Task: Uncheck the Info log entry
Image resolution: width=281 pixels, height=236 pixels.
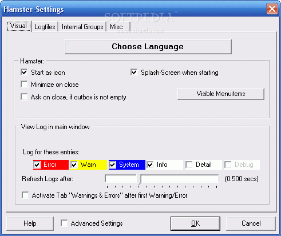Action: 151,165
